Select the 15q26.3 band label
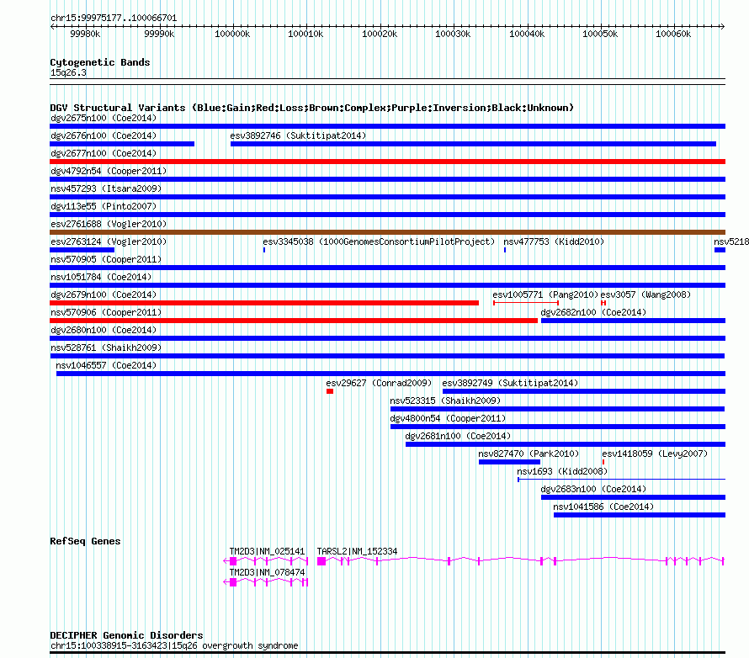 (68, 72)
